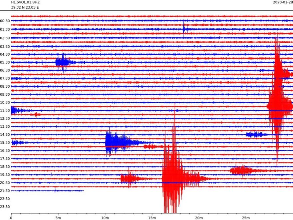Click the blue burst on the 05:30 trace
This screenshot has width=293, height=220.
[x=63, y=62]
